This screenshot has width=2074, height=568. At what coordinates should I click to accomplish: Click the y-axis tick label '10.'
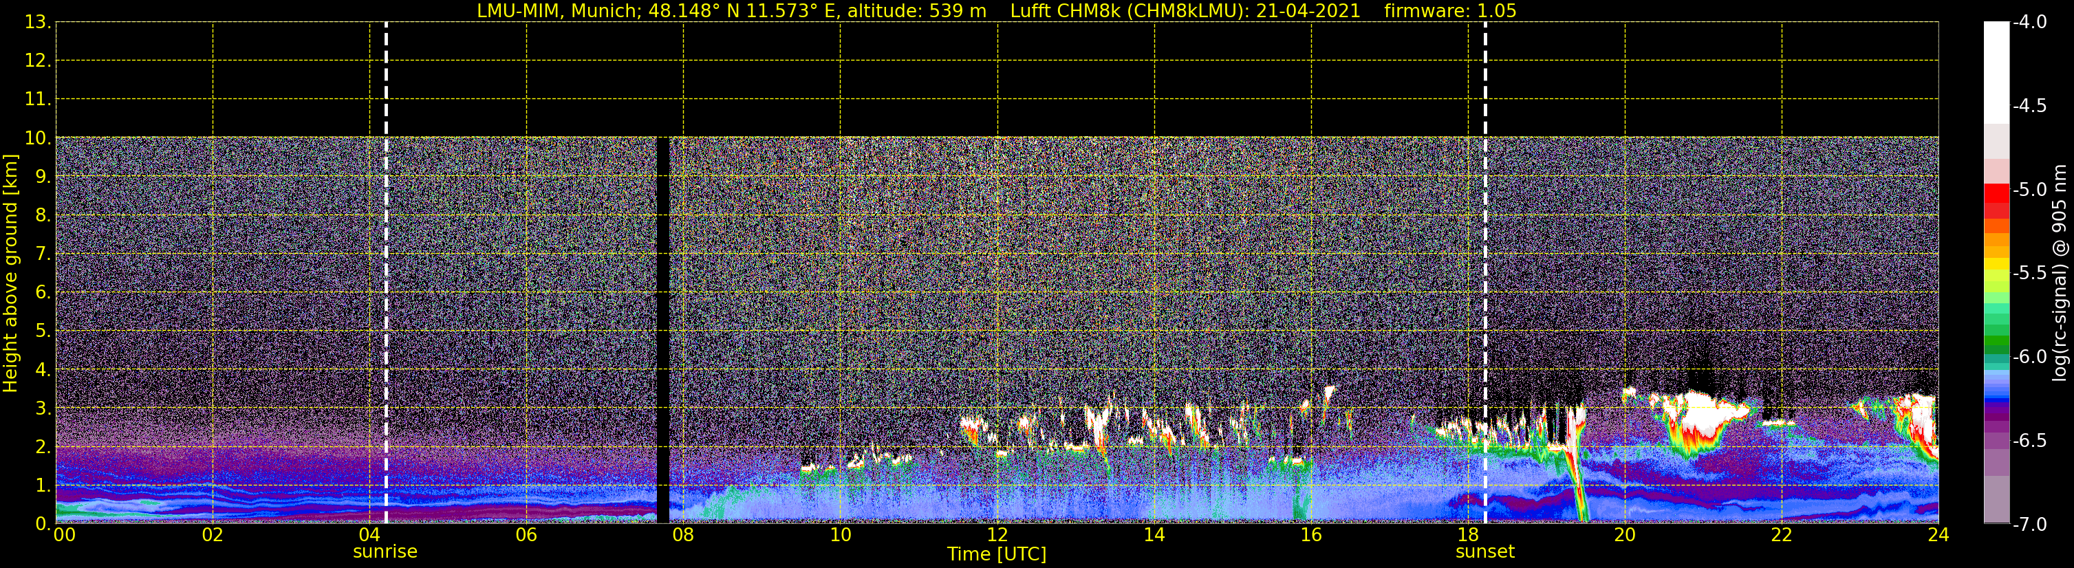click(38, 138)
